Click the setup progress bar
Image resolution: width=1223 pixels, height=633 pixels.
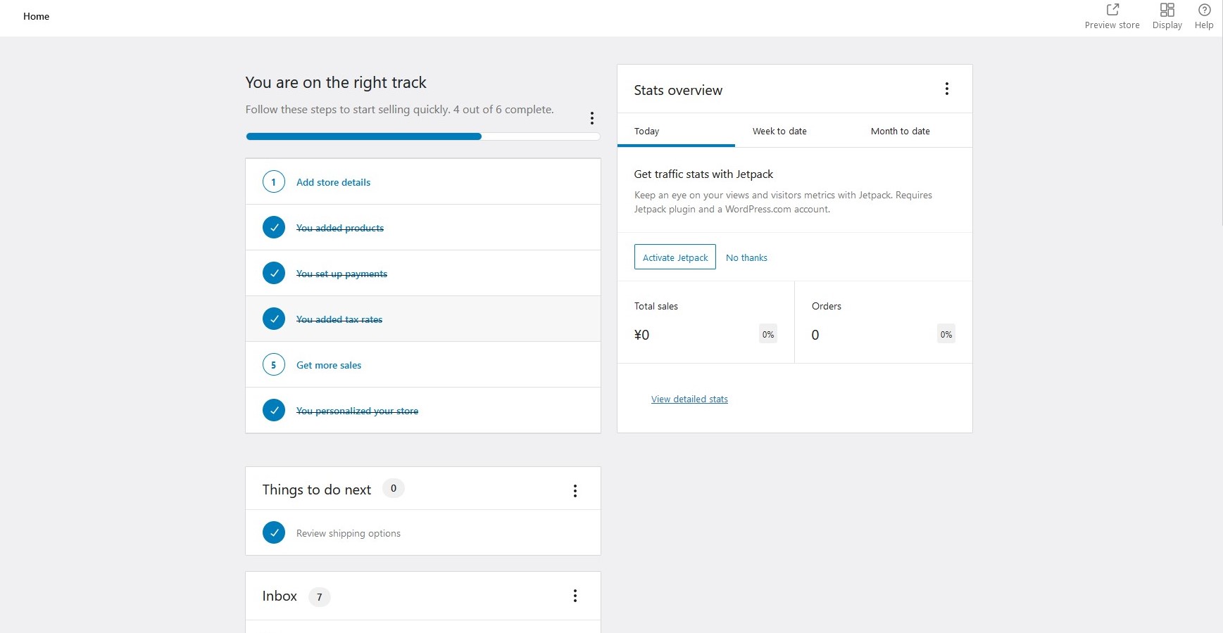(x=422, y=136)
